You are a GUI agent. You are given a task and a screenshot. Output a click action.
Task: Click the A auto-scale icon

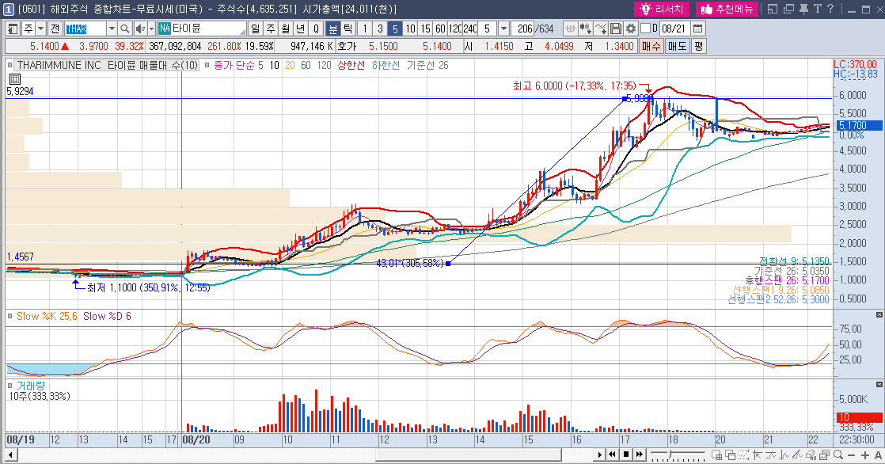point(878,455)
